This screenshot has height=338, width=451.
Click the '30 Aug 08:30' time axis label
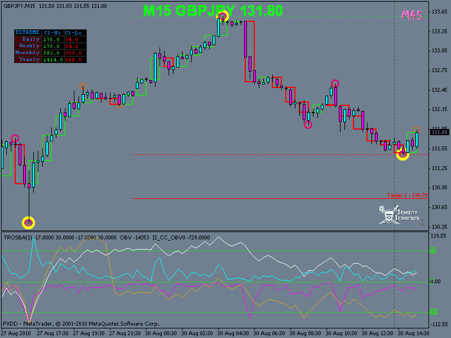tap(305, 333)
